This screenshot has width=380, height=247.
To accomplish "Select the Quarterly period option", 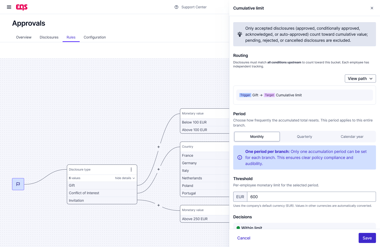I will coord(304,137).
